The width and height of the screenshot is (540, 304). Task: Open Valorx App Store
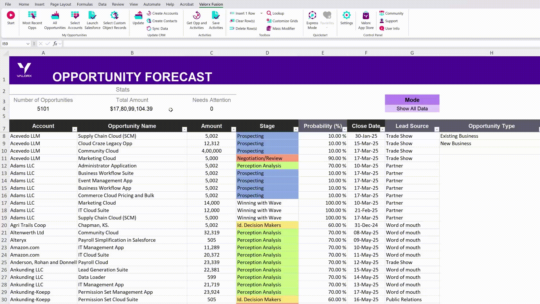pos(366,15)
